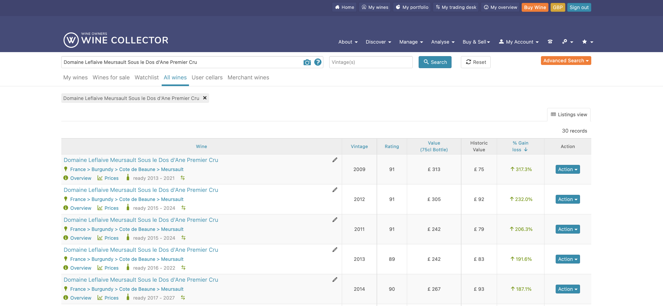This screenshot has height=306, width=663.
Task: Click the Prices chart icon for 2011 vintage
Action: (100, 238)
